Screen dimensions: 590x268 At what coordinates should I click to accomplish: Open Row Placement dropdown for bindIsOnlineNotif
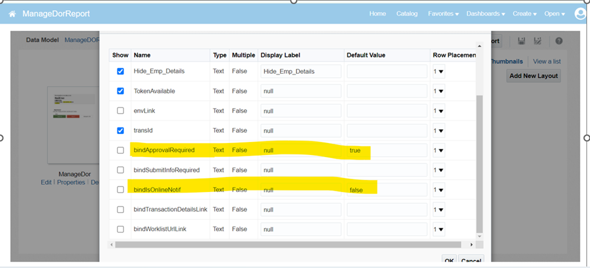tap(439, 190)
